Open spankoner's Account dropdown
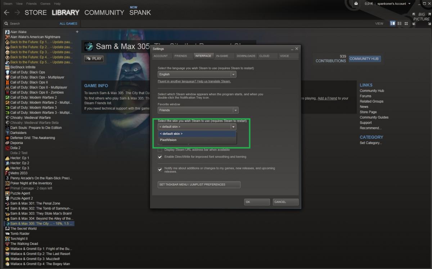 click(x=394, y=4)
